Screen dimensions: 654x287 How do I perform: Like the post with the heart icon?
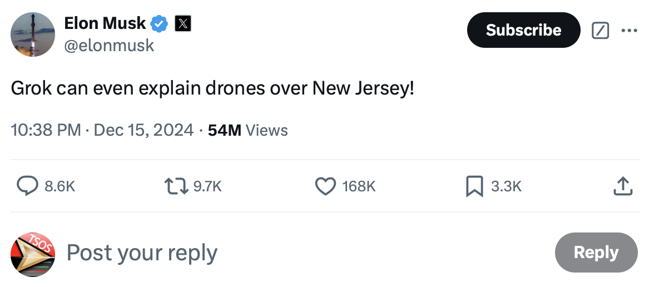click(326, 186)
